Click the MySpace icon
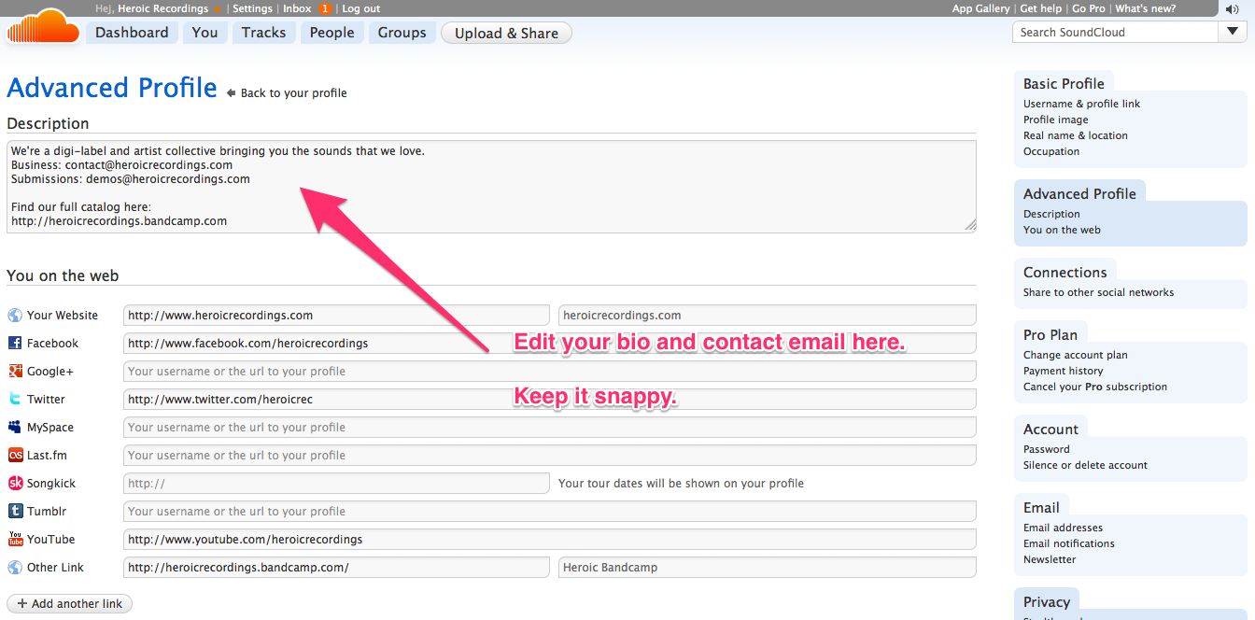The width and height of the screenshot is (1255, 620). [15, 428]
